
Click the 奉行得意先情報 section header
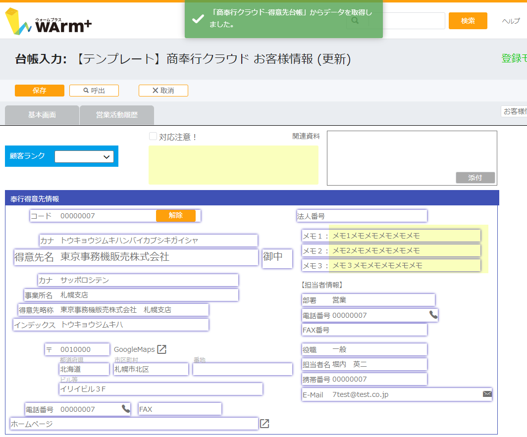click(x=252, y=198)
